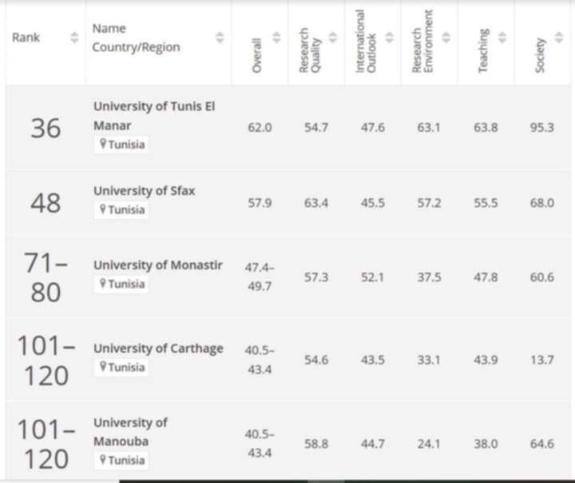Open University of Sfax link
The height and width of the screenshot is (483, 575).
click(144, 190)
